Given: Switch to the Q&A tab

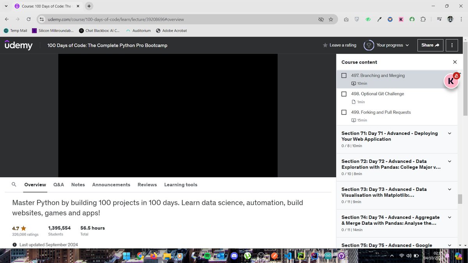Looking at the screenshot, I should click(x=58, y=185).
